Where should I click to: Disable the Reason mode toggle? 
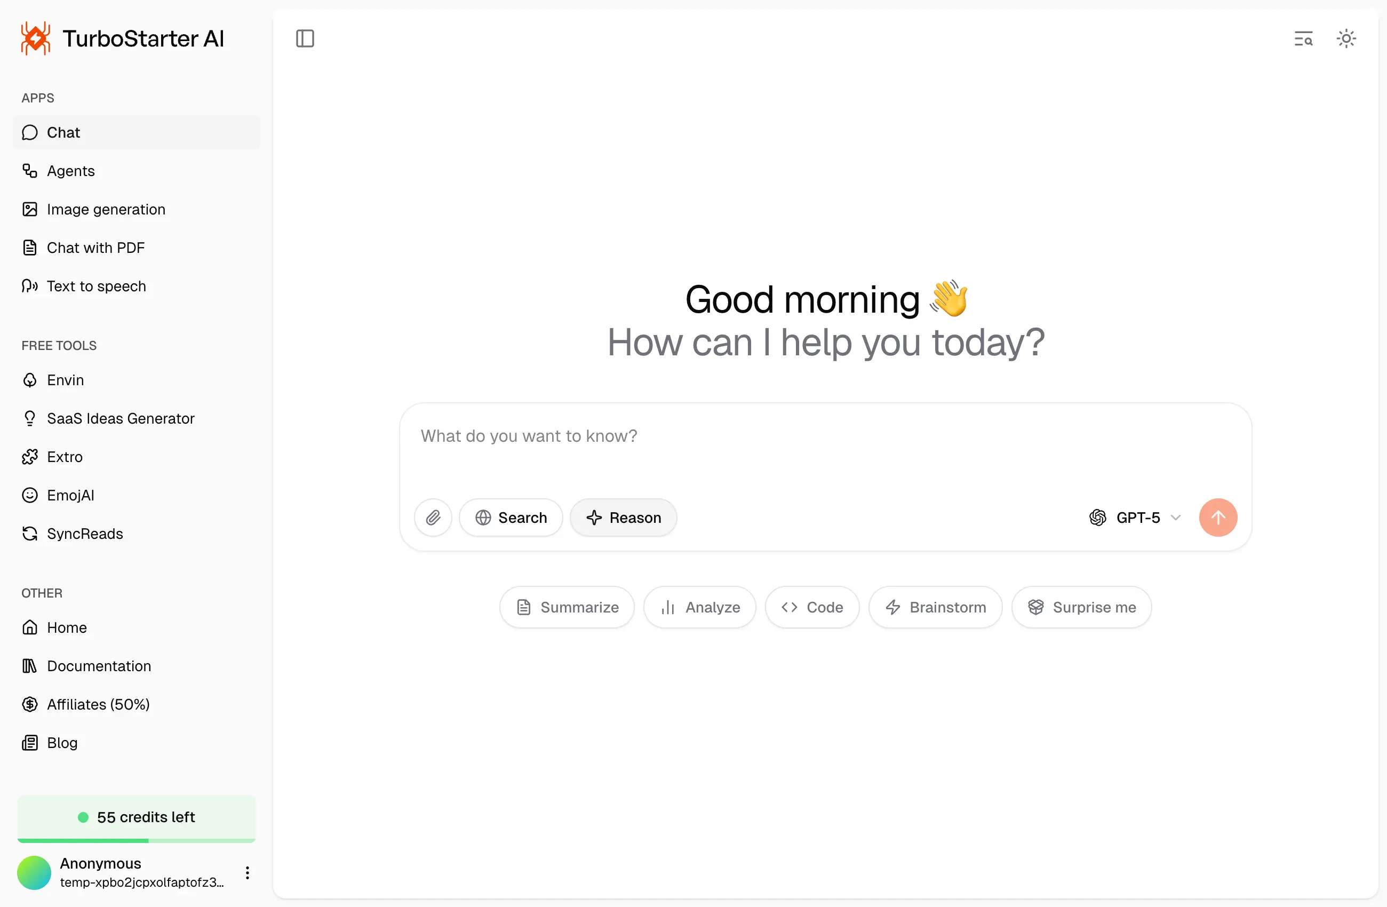[623, 518]
